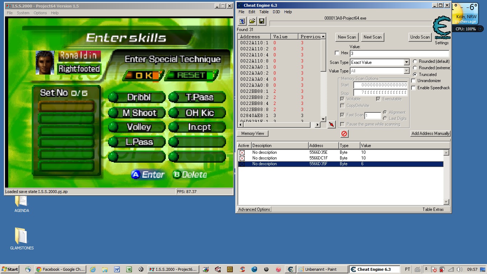Viewport: 487px width, 274px height.
Task: Click the New Scan button
Action: click(347, 37)
